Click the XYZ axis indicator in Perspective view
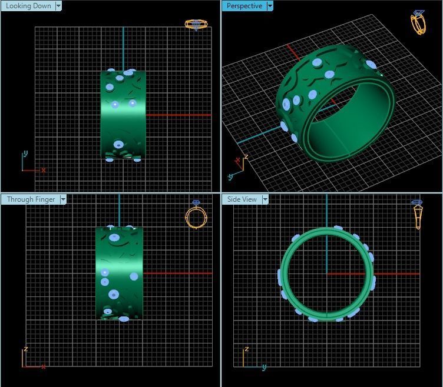The width and height of the screenshot is (443, 387). 238,168
